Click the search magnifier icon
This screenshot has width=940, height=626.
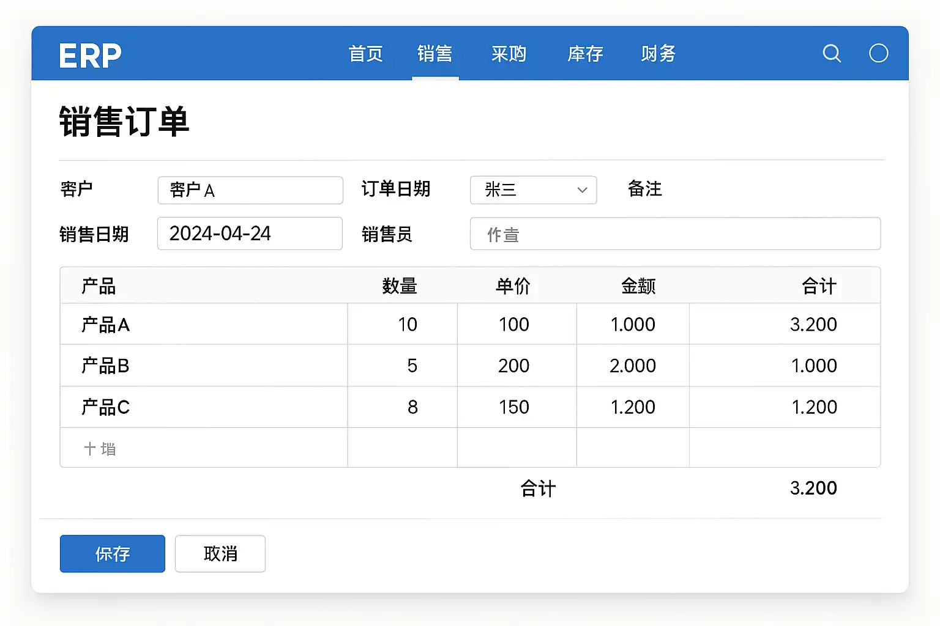click(832, 54)
